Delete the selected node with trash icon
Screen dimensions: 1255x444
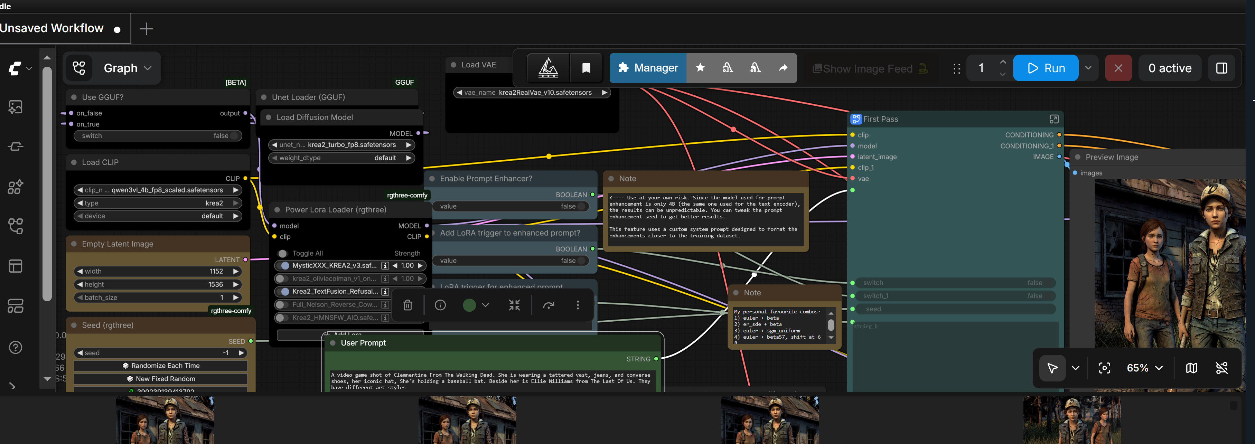pyautogui.click(x=408, y=305)
